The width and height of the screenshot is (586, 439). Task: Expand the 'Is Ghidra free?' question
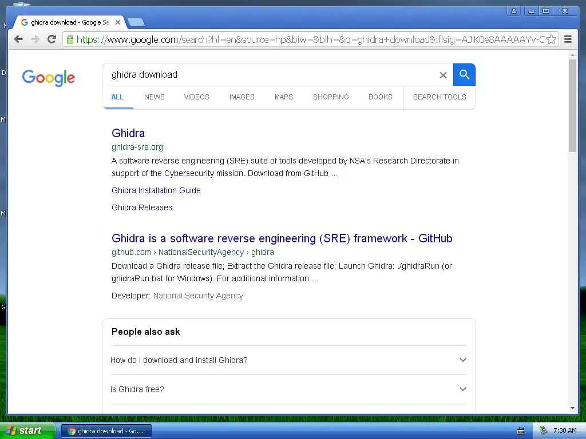coord(288,389)
